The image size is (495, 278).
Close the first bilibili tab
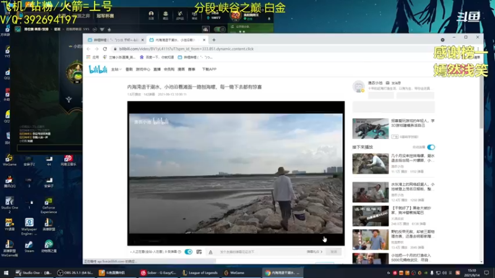click(x=142, y=40)
